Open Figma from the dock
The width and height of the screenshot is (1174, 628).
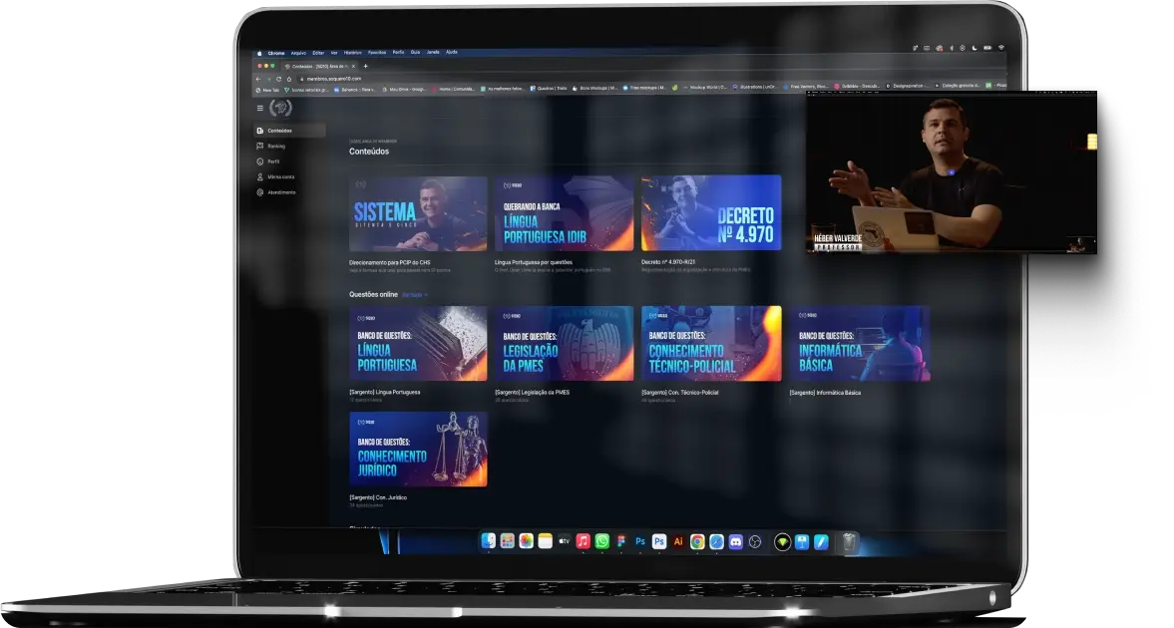[x=620, y=541]
